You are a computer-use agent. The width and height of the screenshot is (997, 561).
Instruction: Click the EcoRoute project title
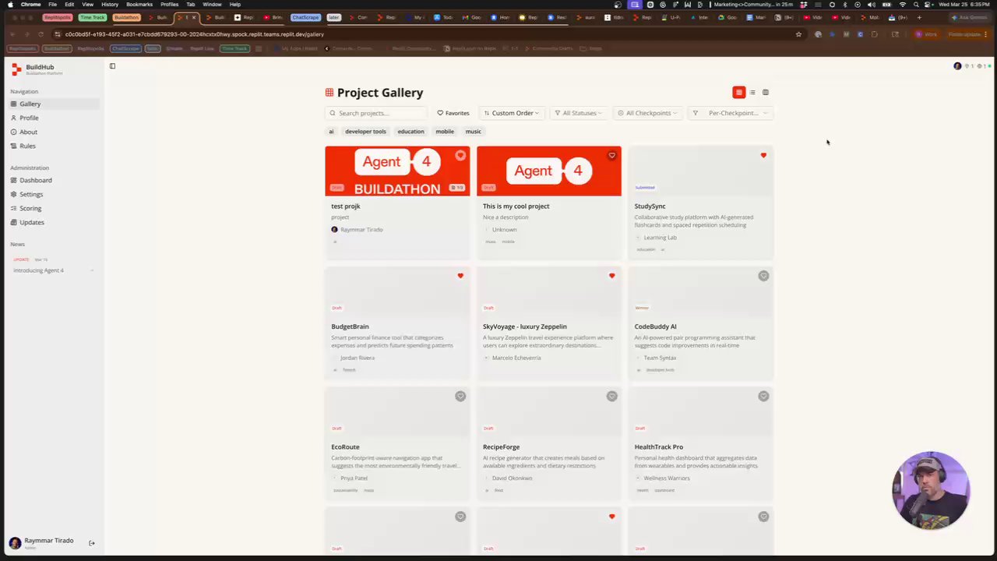click(345, 447)
